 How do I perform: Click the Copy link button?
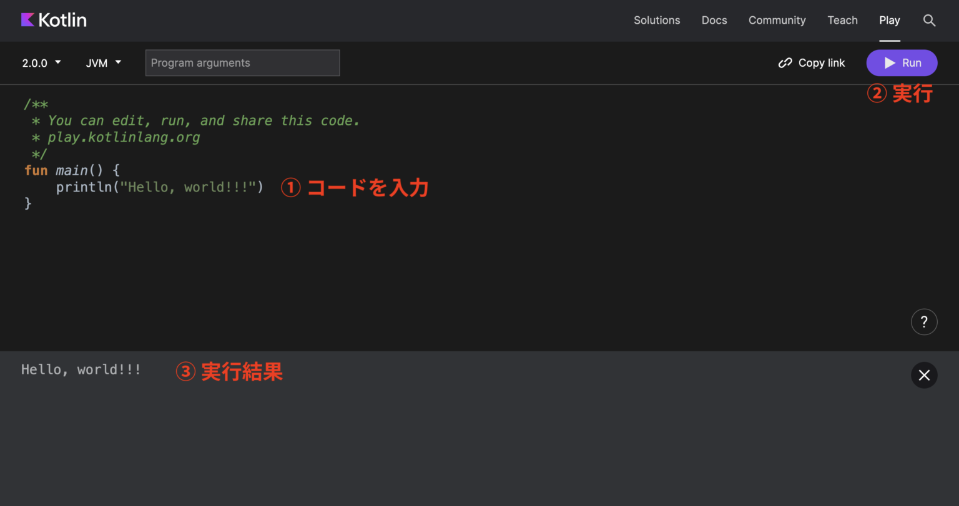coord(812,62)
